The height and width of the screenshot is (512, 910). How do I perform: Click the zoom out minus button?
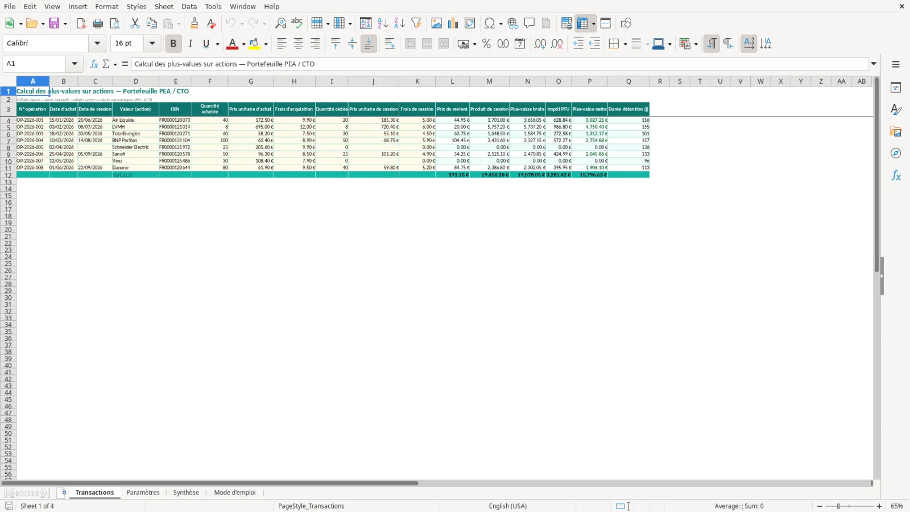(x=820, y=506)
